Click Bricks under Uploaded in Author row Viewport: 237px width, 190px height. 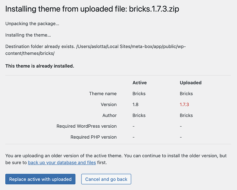[186, 115]
